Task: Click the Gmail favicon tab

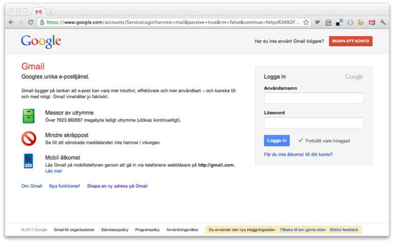Action: (38, 12)
